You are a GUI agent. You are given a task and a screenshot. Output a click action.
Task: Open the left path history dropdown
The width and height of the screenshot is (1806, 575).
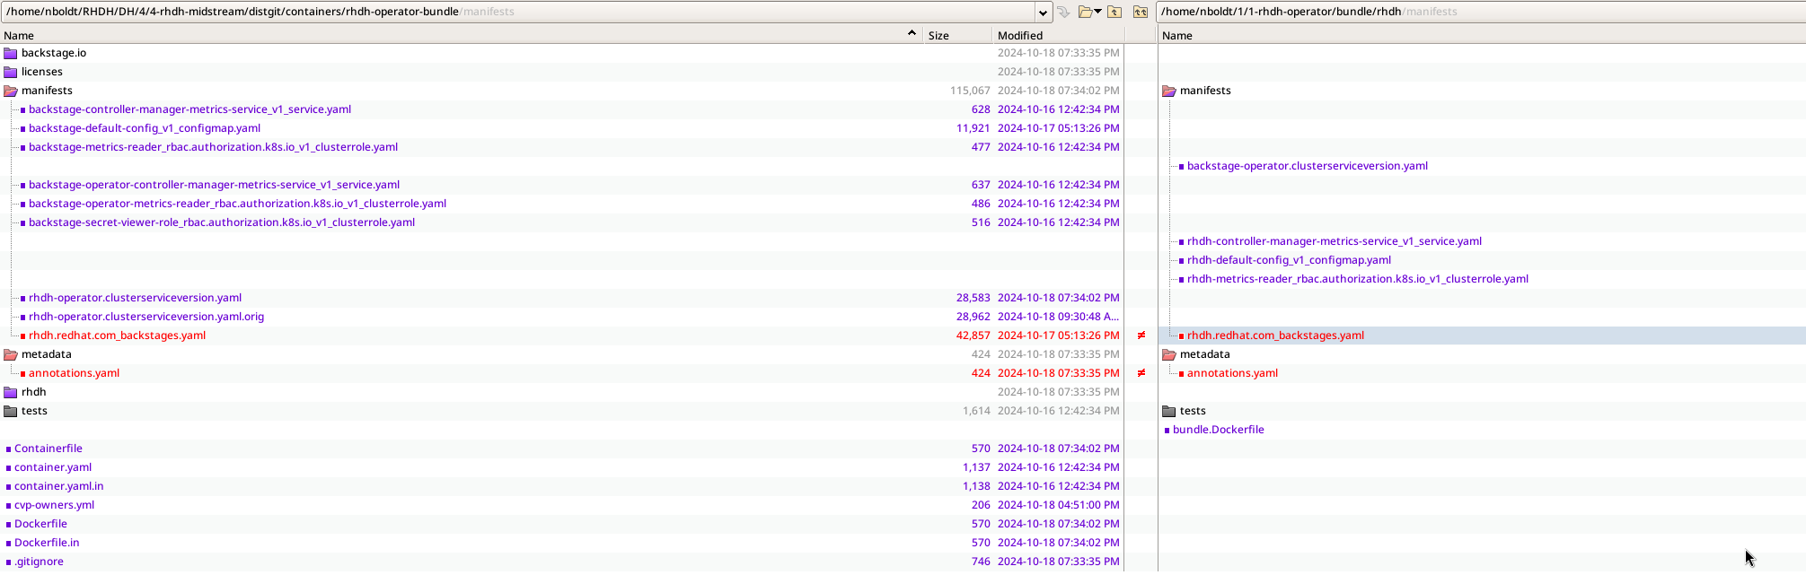click(x=1043, y=12)
